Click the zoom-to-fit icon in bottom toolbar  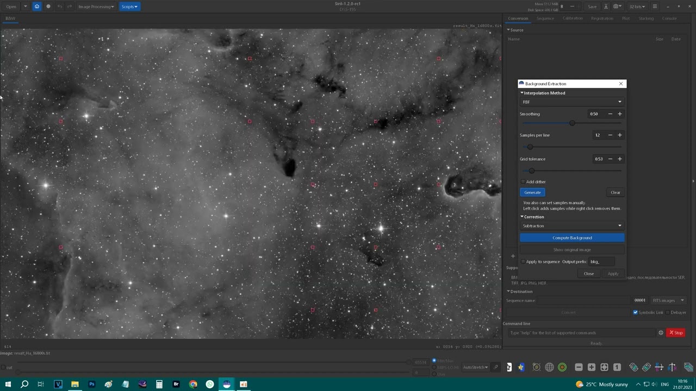coord(604,368)
